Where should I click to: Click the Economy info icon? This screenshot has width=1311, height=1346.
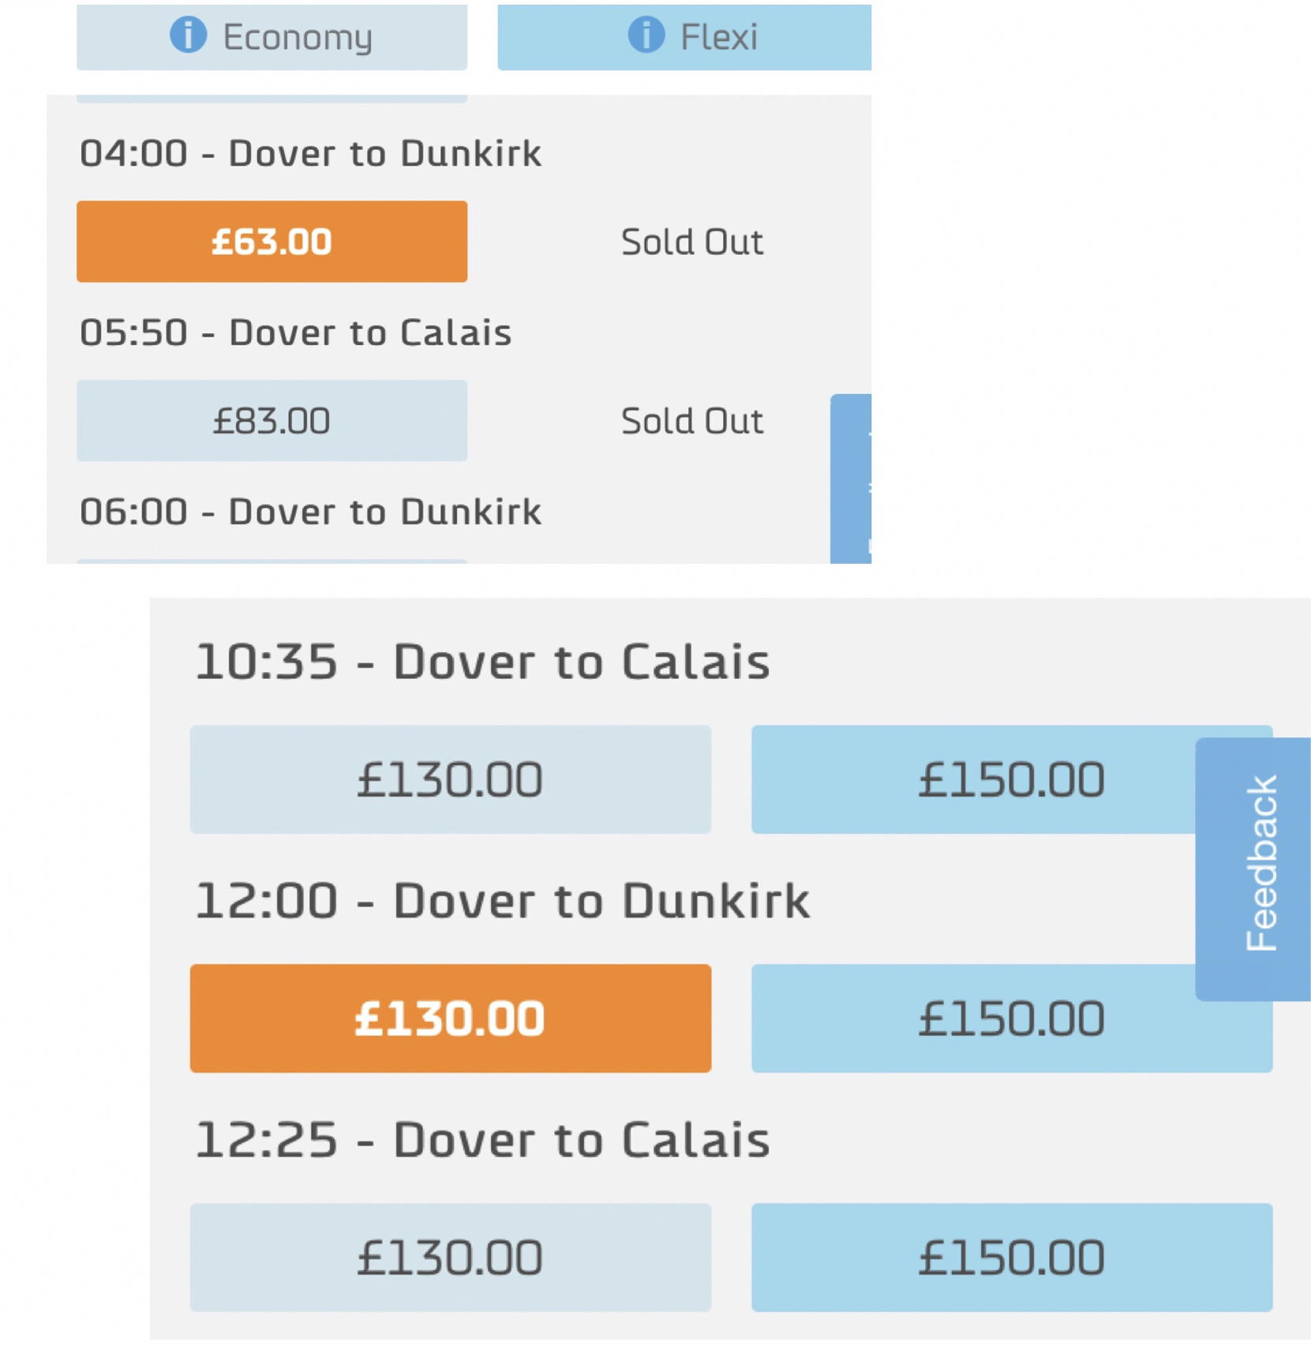coord(189,36)
